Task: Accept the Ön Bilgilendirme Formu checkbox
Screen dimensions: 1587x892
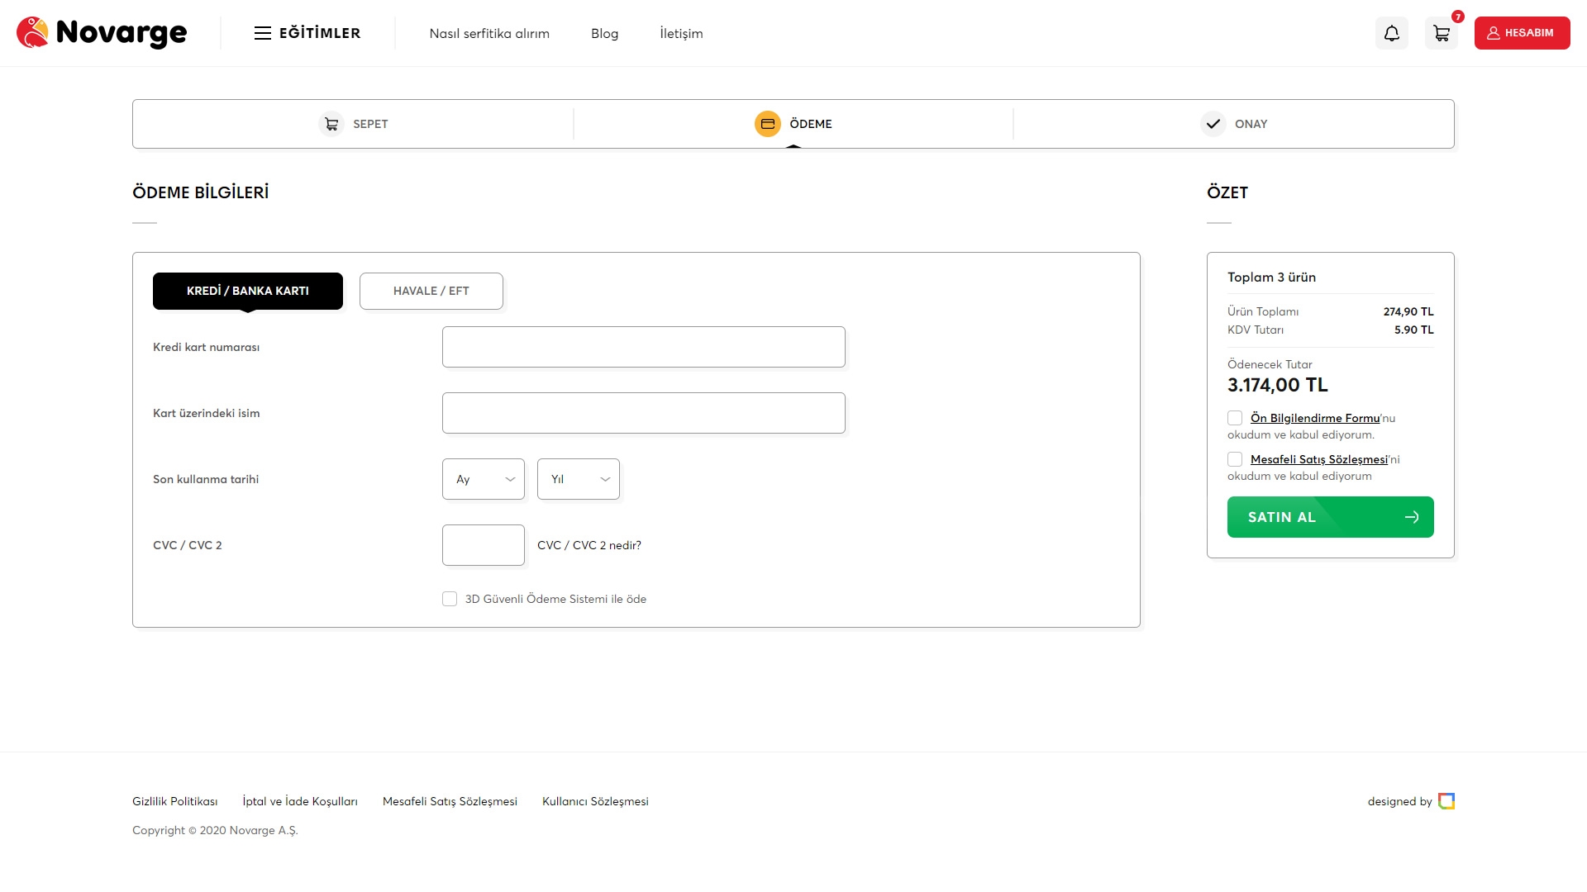Action: click(x=1235, y=418)
